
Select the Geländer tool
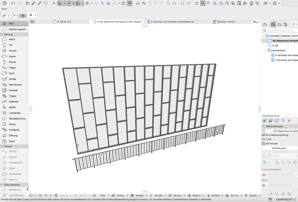(14, 102)
